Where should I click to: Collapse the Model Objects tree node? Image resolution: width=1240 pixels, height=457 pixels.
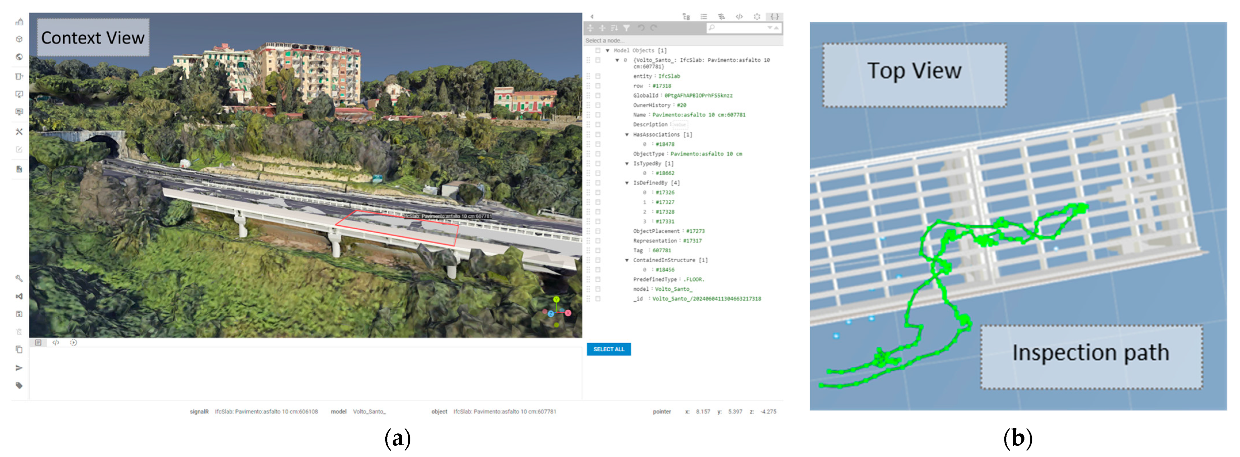(607, 51)
